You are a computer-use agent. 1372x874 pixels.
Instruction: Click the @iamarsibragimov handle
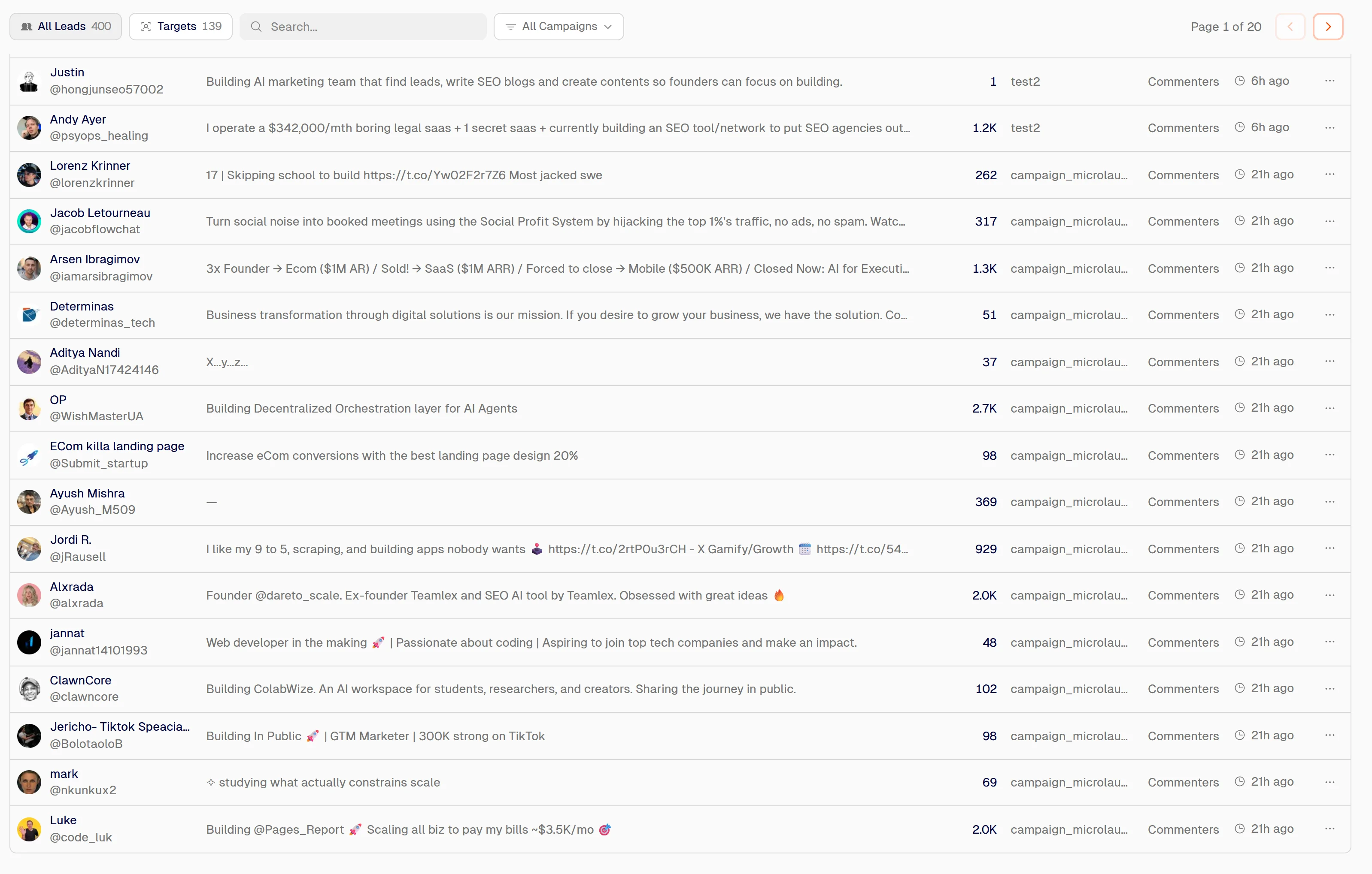101,276
